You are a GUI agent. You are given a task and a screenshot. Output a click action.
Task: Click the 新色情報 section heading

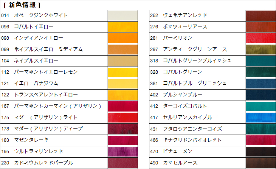point(22,5)
